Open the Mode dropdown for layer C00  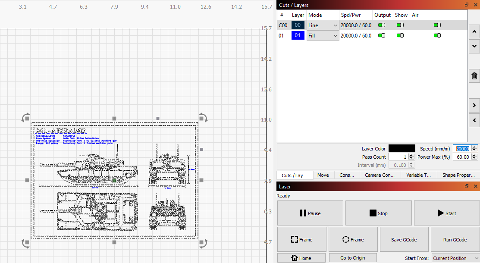322,25
